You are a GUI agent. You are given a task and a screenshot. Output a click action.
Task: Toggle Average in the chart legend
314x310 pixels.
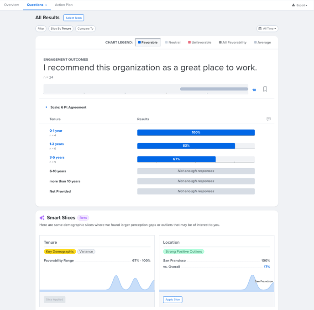pos(262,43)
